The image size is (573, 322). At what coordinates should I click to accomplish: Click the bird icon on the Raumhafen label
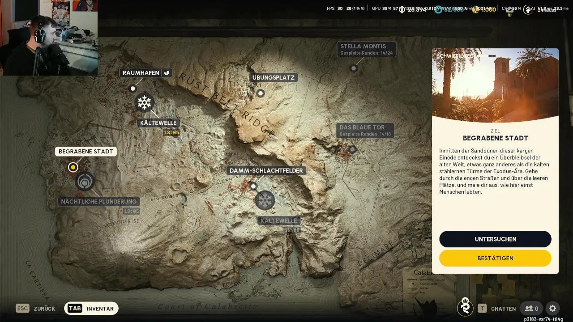tap(167, 73)
